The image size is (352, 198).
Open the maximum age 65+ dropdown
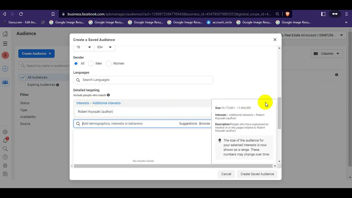[105, 47]
